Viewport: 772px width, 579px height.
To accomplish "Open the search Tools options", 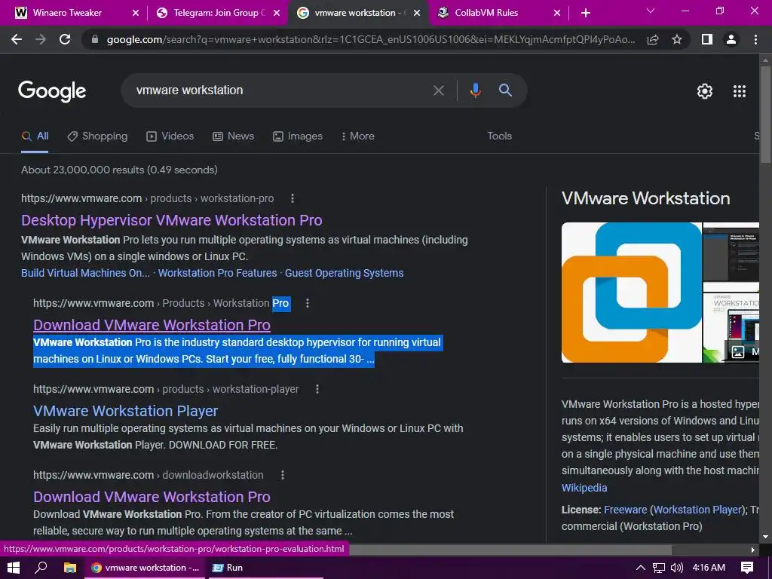I will 499,136.
